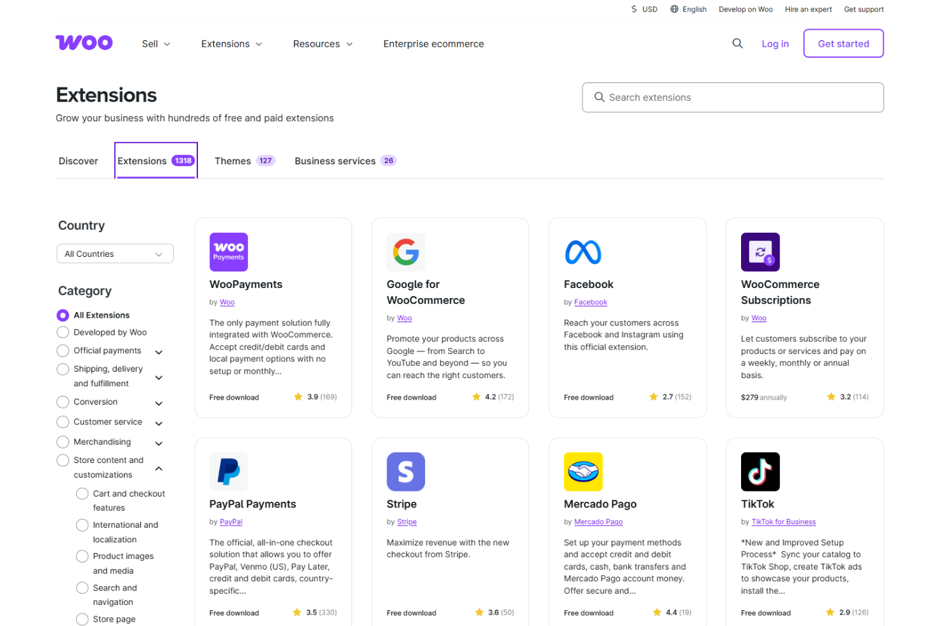Expand Merchandising subcategories chevron
This screenshot has height=626, width=939.
[x=159, y=443]
